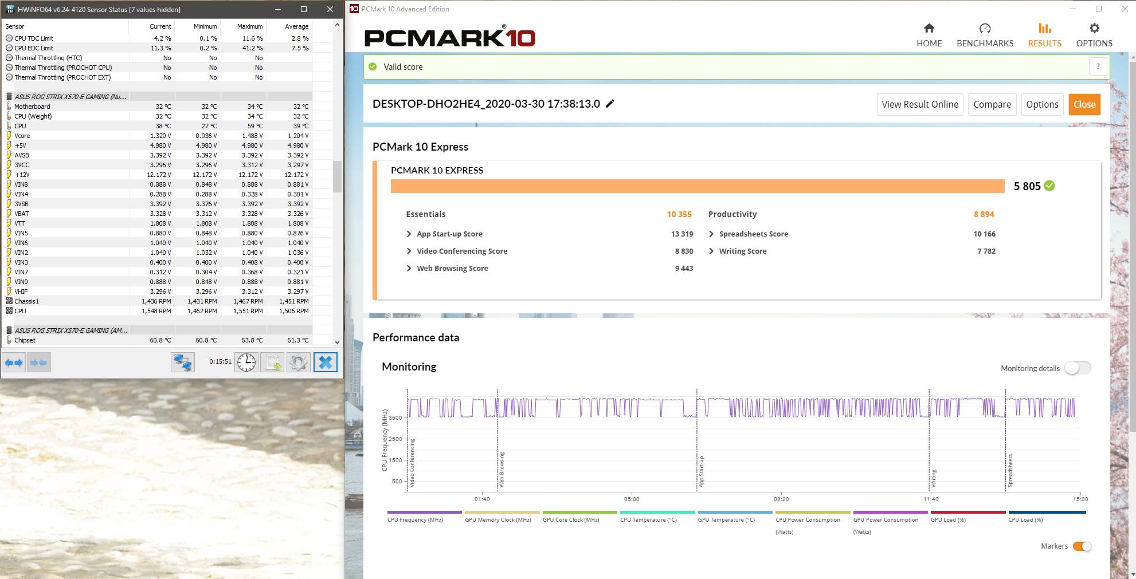Click the HWiNFO reset clock icon
This screenshot has height=579, width=1136.
click(246, 363)
